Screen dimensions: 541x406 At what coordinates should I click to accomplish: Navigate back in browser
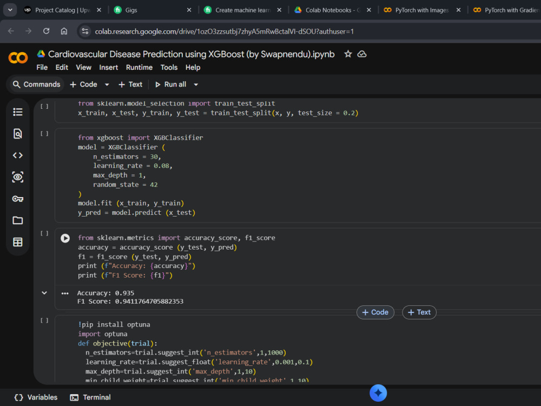pyautogui.click(x=11, y=31)
